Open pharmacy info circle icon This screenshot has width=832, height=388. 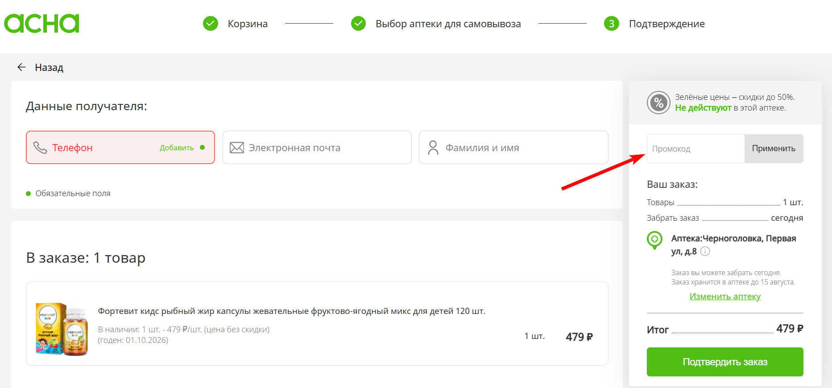705,252
